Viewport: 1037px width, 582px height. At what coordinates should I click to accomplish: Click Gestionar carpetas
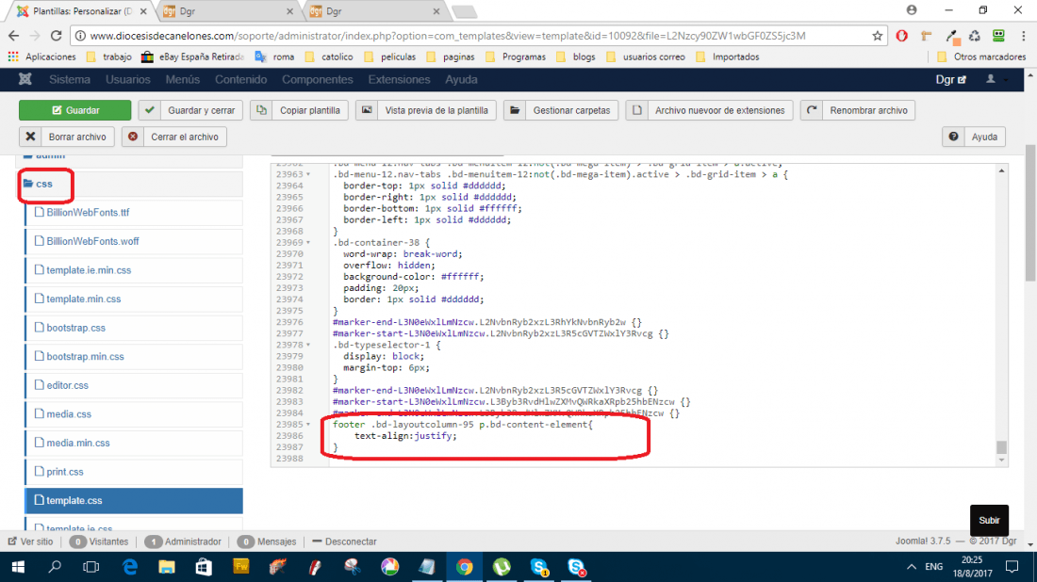coord(561,110)
